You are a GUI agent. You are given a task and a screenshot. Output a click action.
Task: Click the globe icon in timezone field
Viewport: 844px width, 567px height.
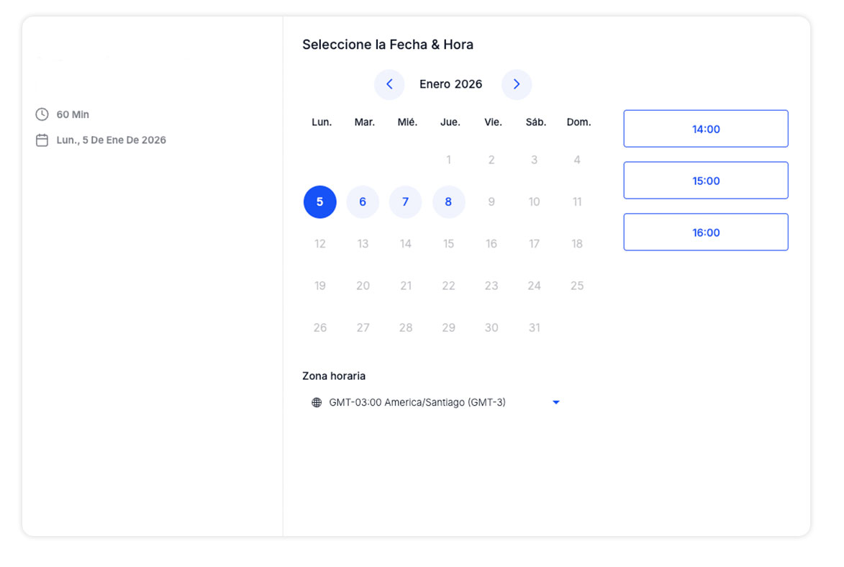pyautogui.click(x=317, y=403)
